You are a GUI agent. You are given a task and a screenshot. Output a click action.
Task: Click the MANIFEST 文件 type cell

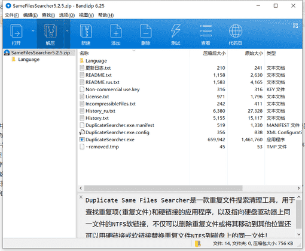283,125
